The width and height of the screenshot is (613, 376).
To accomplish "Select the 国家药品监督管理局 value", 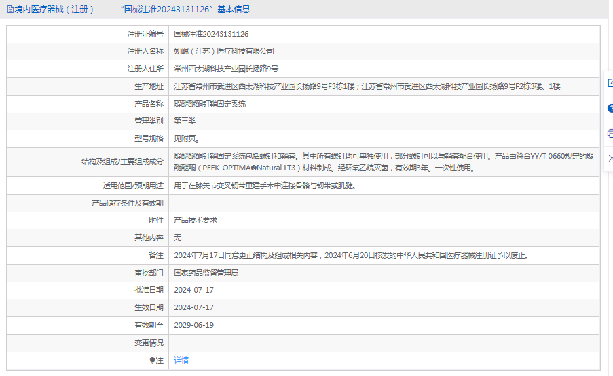I will [x=206, y=273].
